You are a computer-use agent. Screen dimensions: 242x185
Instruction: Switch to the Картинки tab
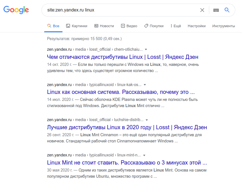point(77,26)
